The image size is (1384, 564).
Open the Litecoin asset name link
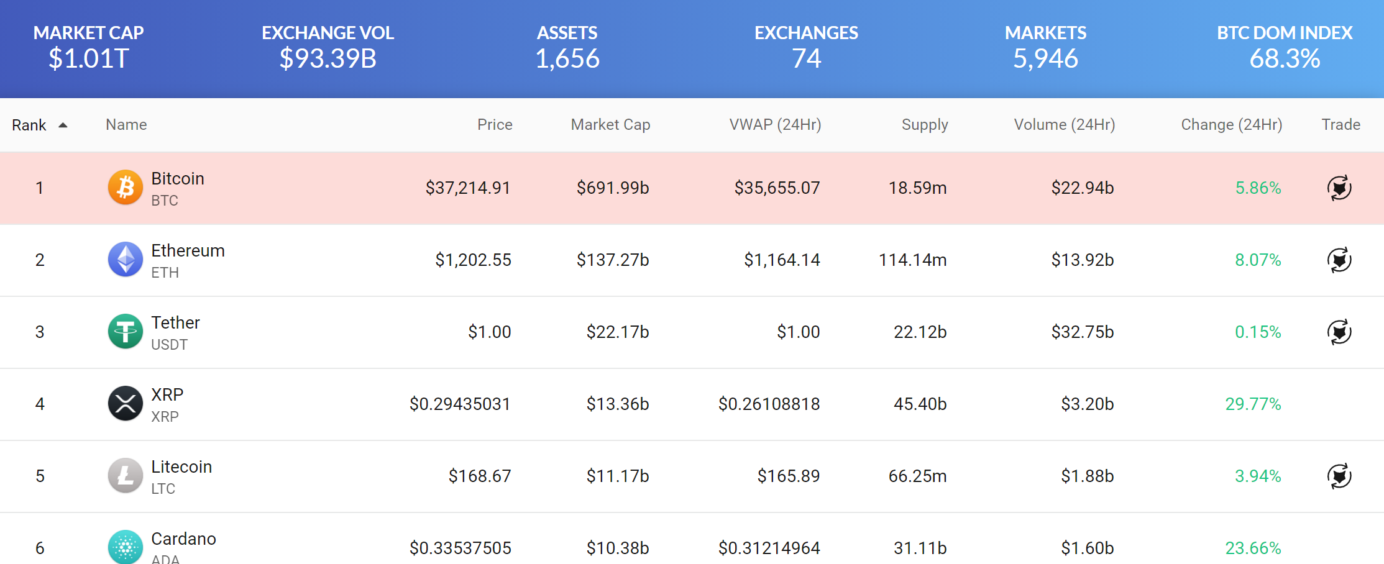point(181,467)
